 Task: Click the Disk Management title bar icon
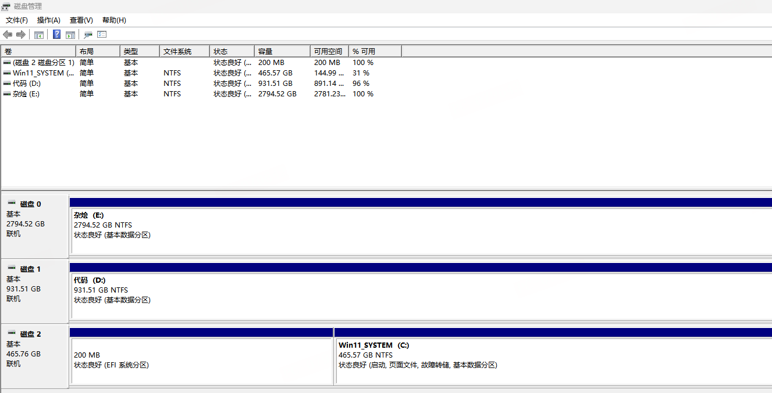(6, 6)
